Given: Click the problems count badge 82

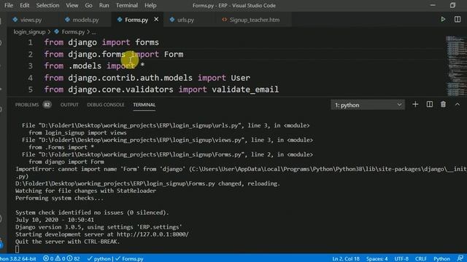Looking at the screenshot, I should tap(47, 105).
